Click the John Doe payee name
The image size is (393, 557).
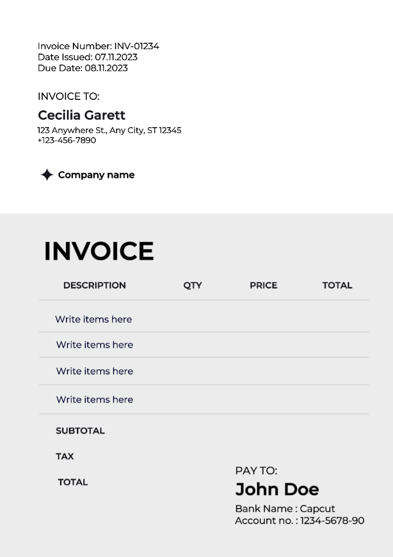(x=277, y=489)
